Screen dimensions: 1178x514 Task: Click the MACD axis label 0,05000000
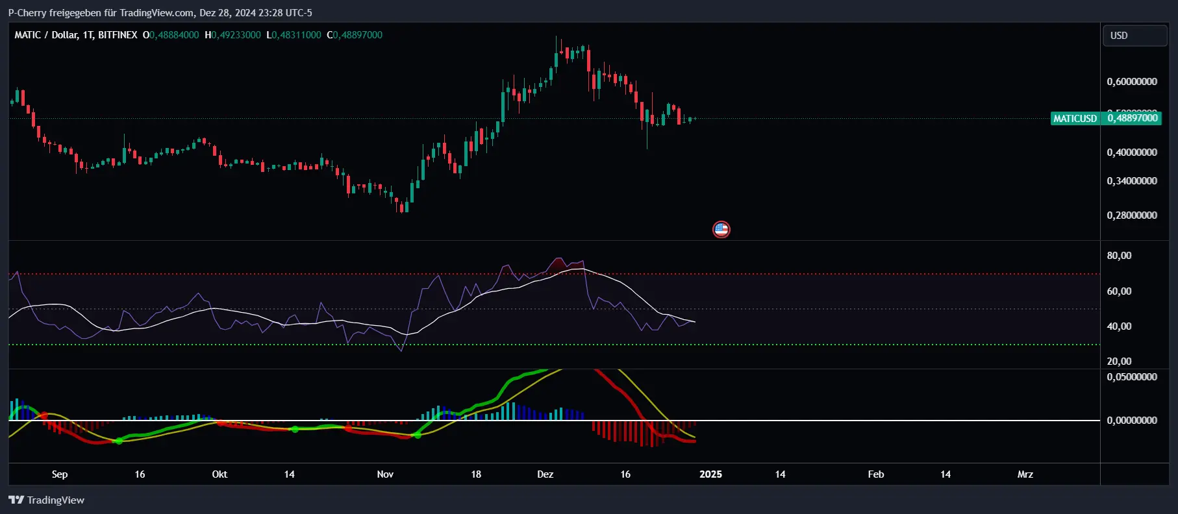[x=1132, y=377]
